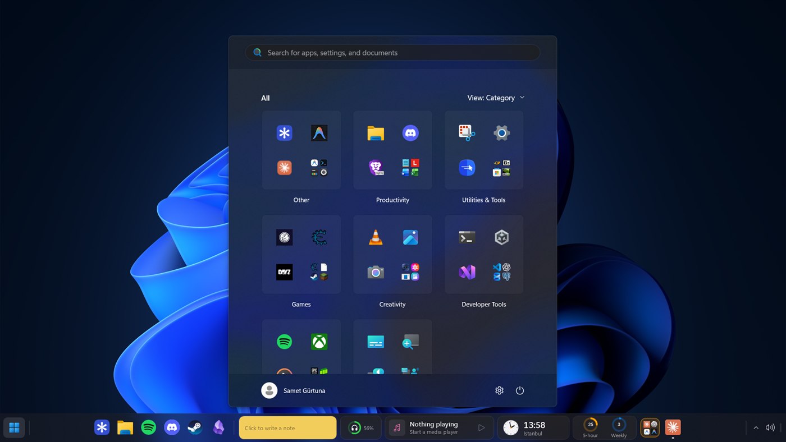Expand Developer Tools small icon cluster

pos(501,272)
